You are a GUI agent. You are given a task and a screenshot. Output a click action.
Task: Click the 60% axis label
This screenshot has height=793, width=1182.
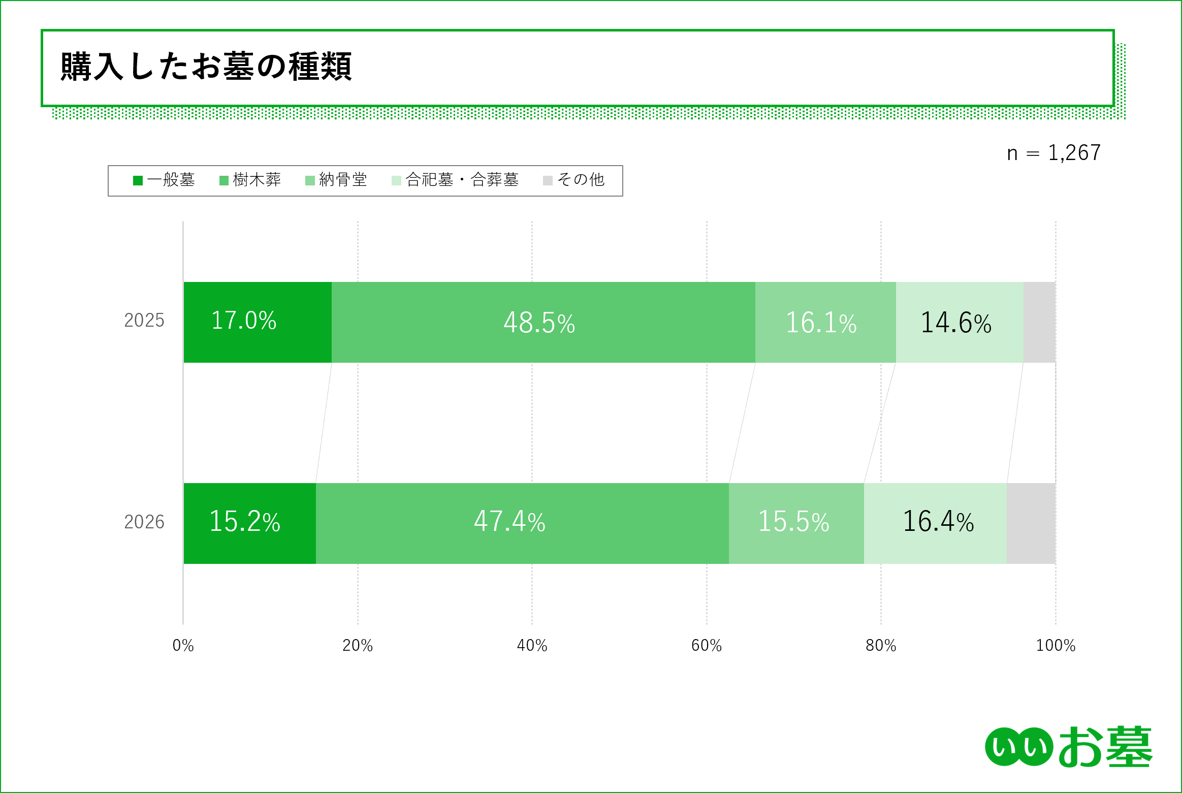pos(706,645)
